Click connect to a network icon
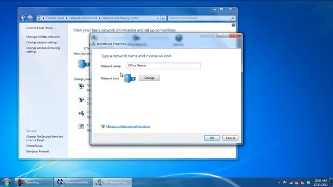The width and height of the screenshot is (333, 187). tap(81, 99)
